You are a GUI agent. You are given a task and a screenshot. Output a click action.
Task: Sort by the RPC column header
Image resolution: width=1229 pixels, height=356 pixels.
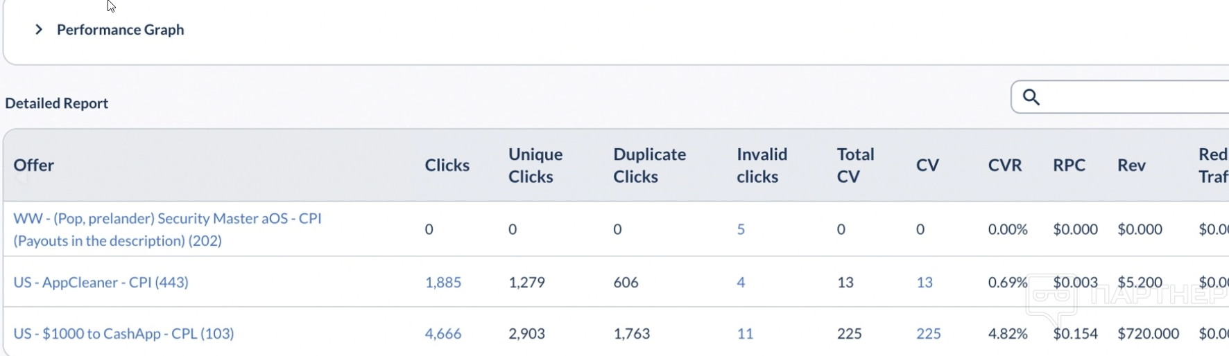(1069, 166)
